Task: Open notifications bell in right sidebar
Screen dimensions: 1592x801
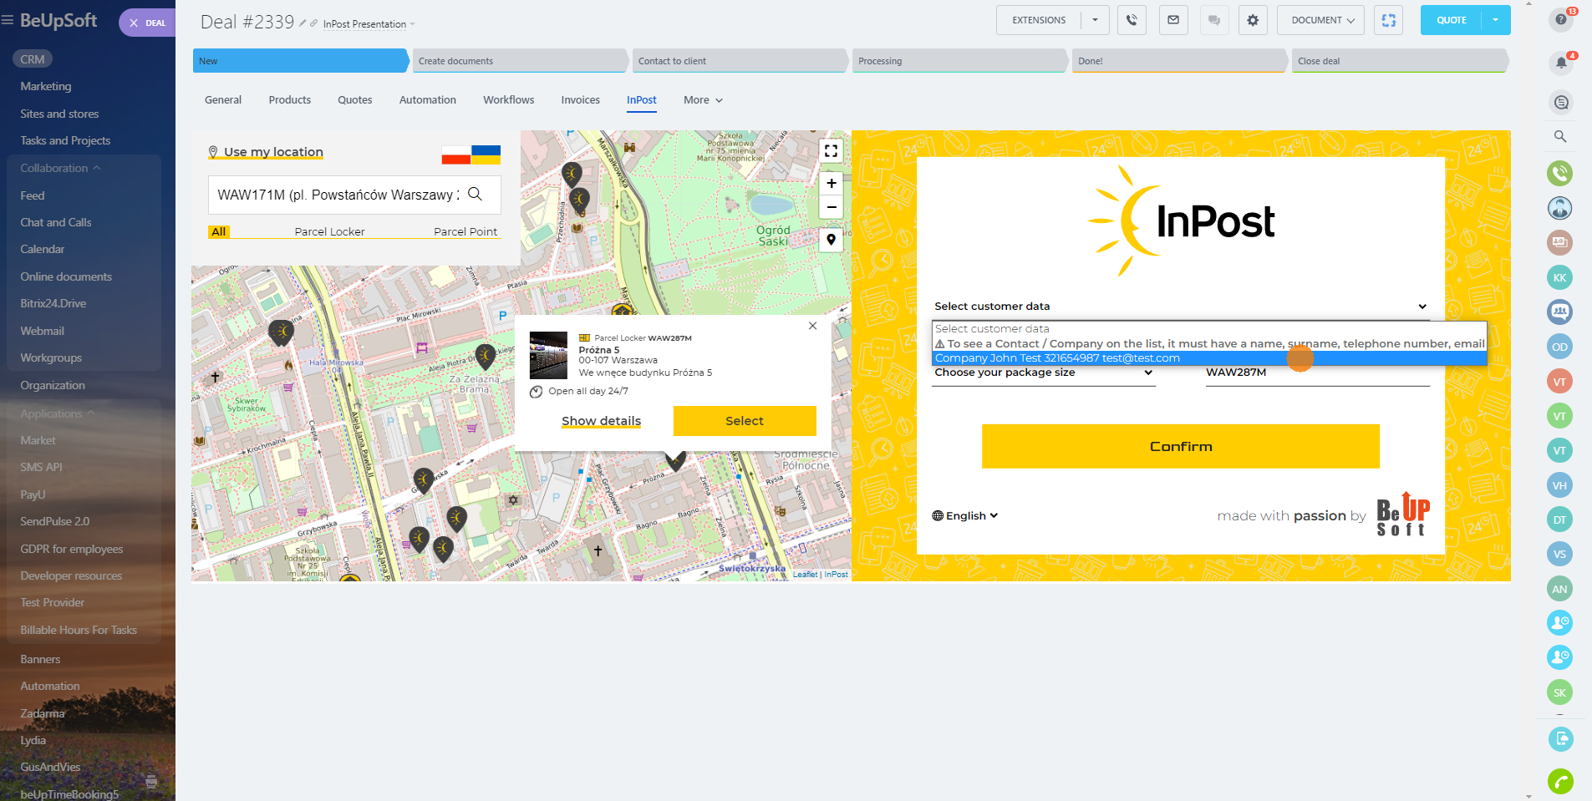Action: coord(1560,63)
